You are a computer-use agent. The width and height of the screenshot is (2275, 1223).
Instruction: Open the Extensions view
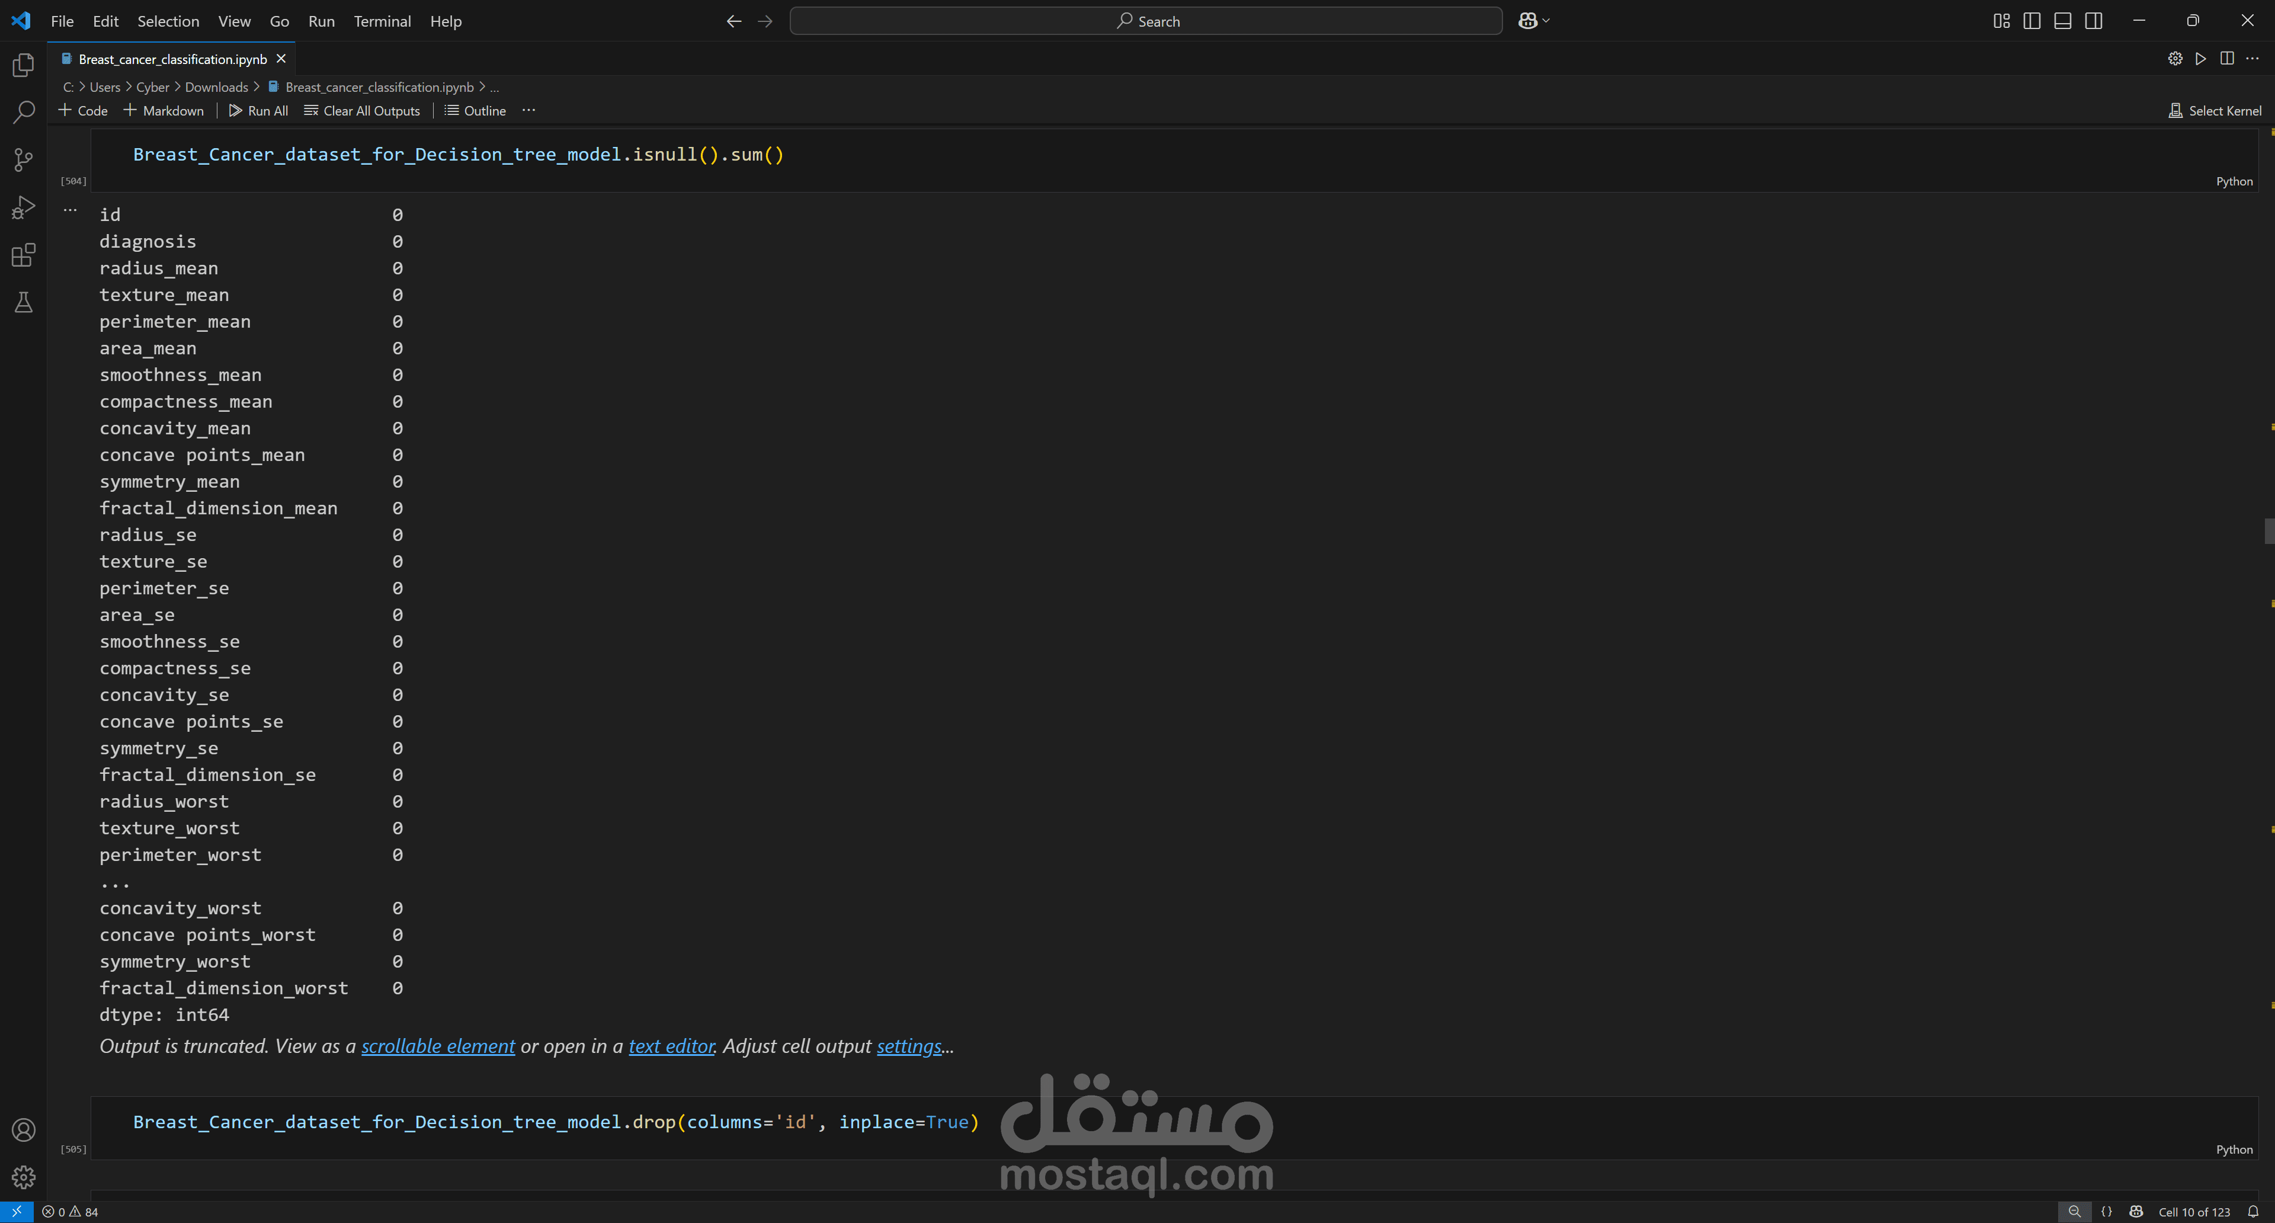pos(24,255)
